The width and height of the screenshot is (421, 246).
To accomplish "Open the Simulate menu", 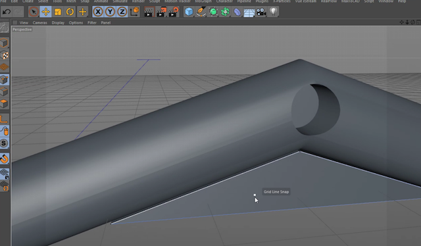I will coord(120,1).
